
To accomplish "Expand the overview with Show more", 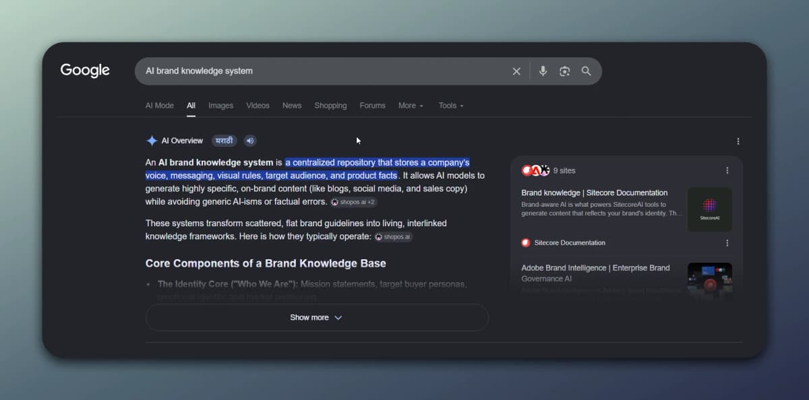I will 317,317.
